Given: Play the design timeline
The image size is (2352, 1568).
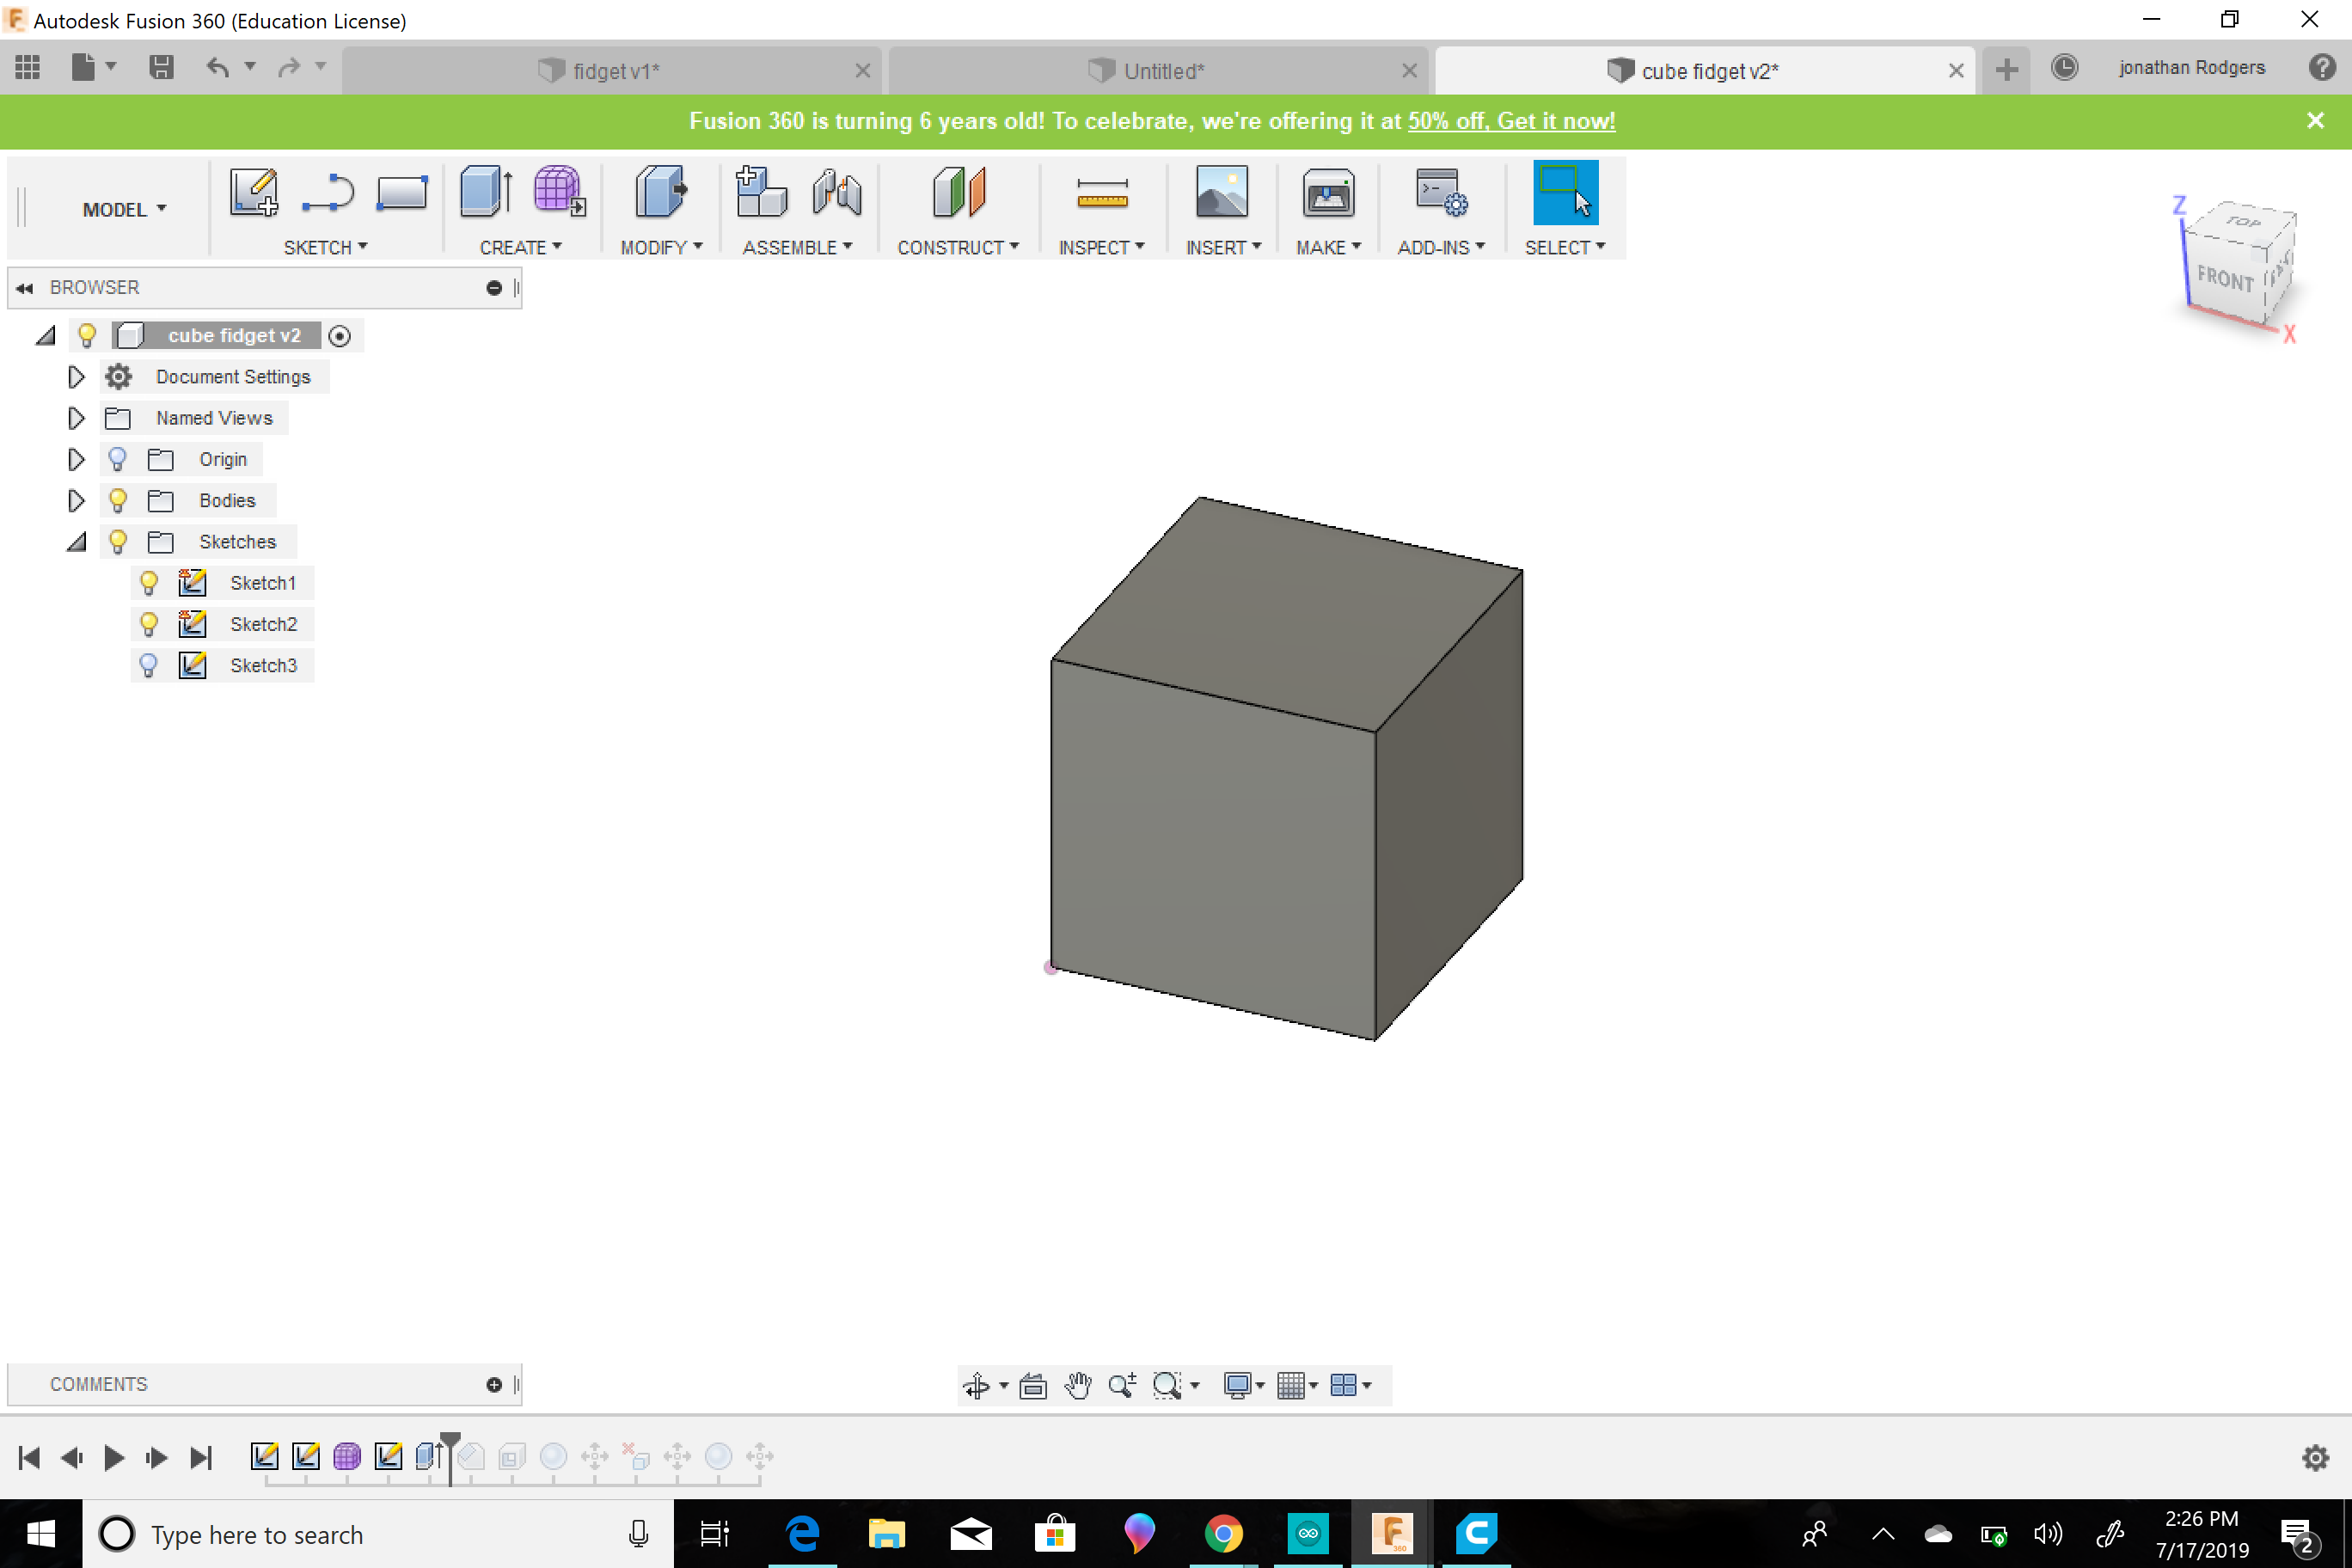Looking at the screenshot, I should coord(114,1458).
